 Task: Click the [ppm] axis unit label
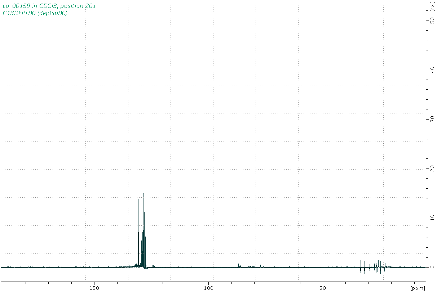(x=418, y=288)
